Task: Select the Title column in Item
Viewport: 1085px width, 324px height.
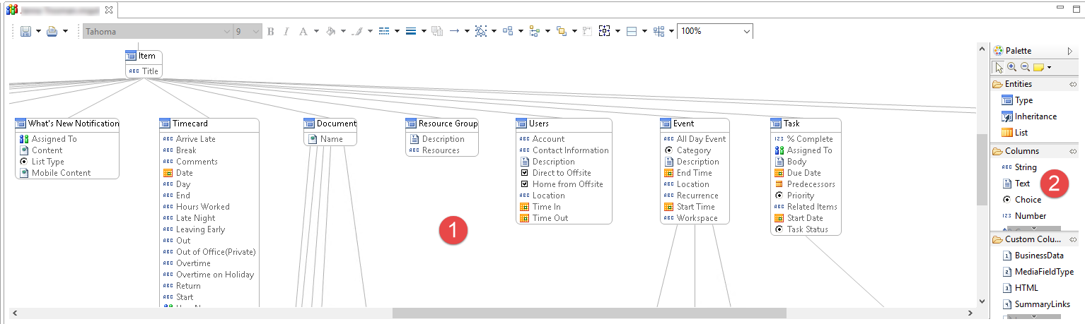Action: [144, 71]
